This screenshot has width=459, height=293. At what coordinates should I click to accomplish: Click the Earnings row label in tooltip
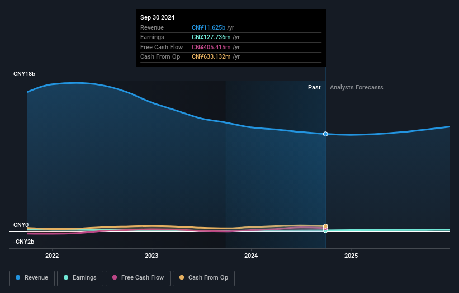(152, 37)
